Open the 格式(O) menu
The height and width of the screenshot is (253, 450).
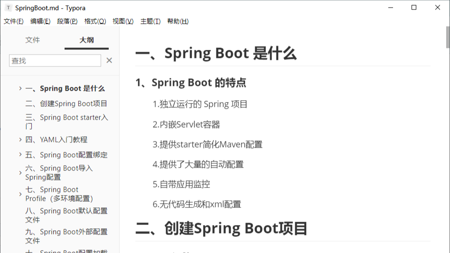point(95,21)
